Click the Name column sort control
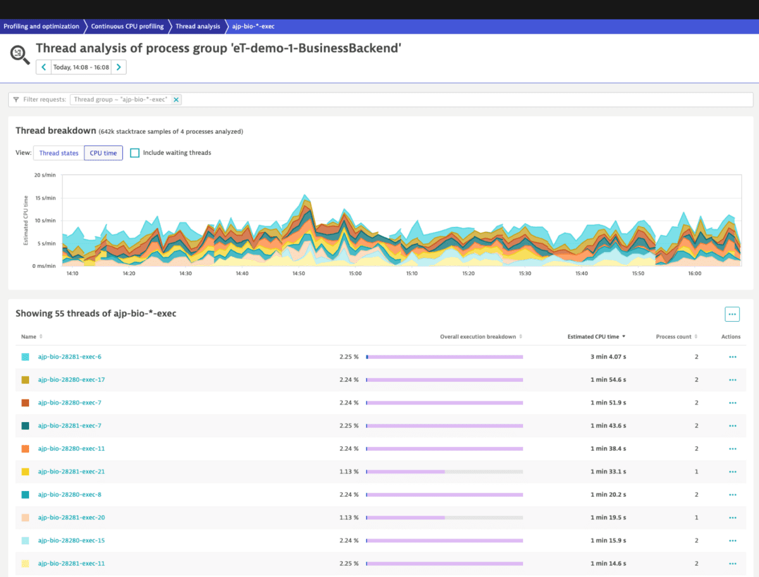This screenshot has height=577, width=759. click(30, 336)
